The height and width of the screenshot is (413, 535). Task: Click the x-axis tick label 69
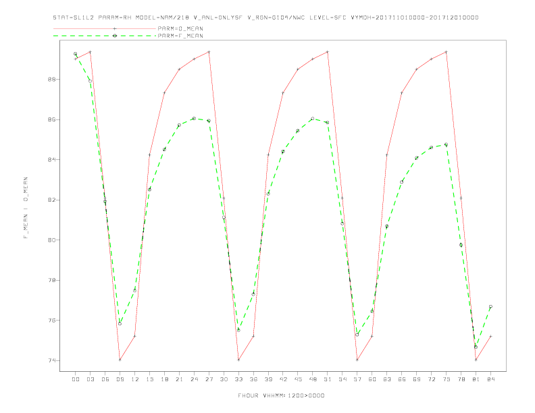417,379
